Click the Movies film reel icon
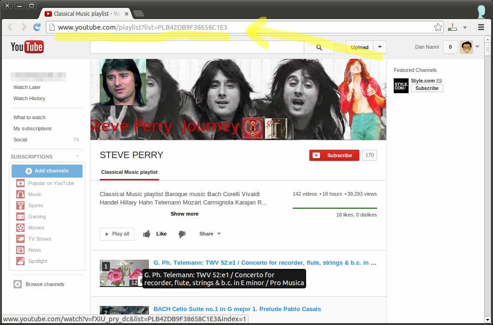493x325 pixels. [x=20, y=228]
